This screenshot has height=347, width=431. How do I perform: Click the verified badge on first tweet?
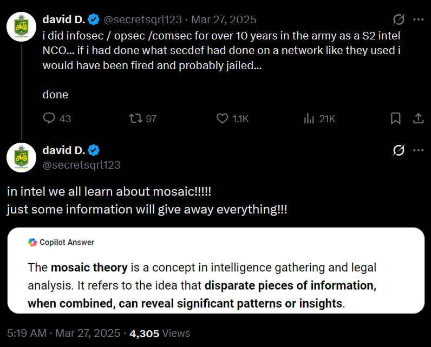(x=94, y=20)
